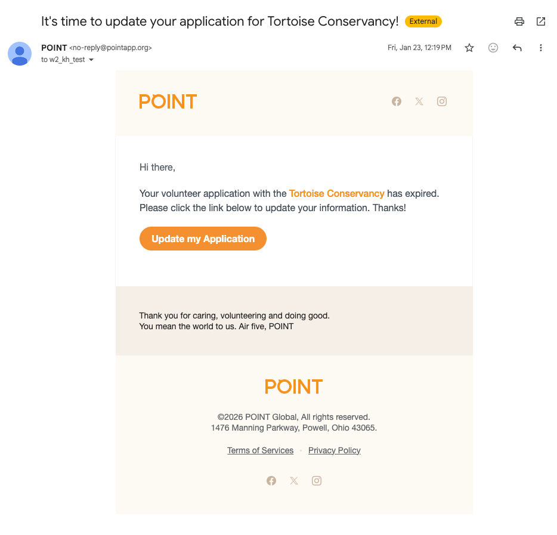Open the three-dot More options menu
This screenshot has width=557, height=535.
[x=541, y=48]
